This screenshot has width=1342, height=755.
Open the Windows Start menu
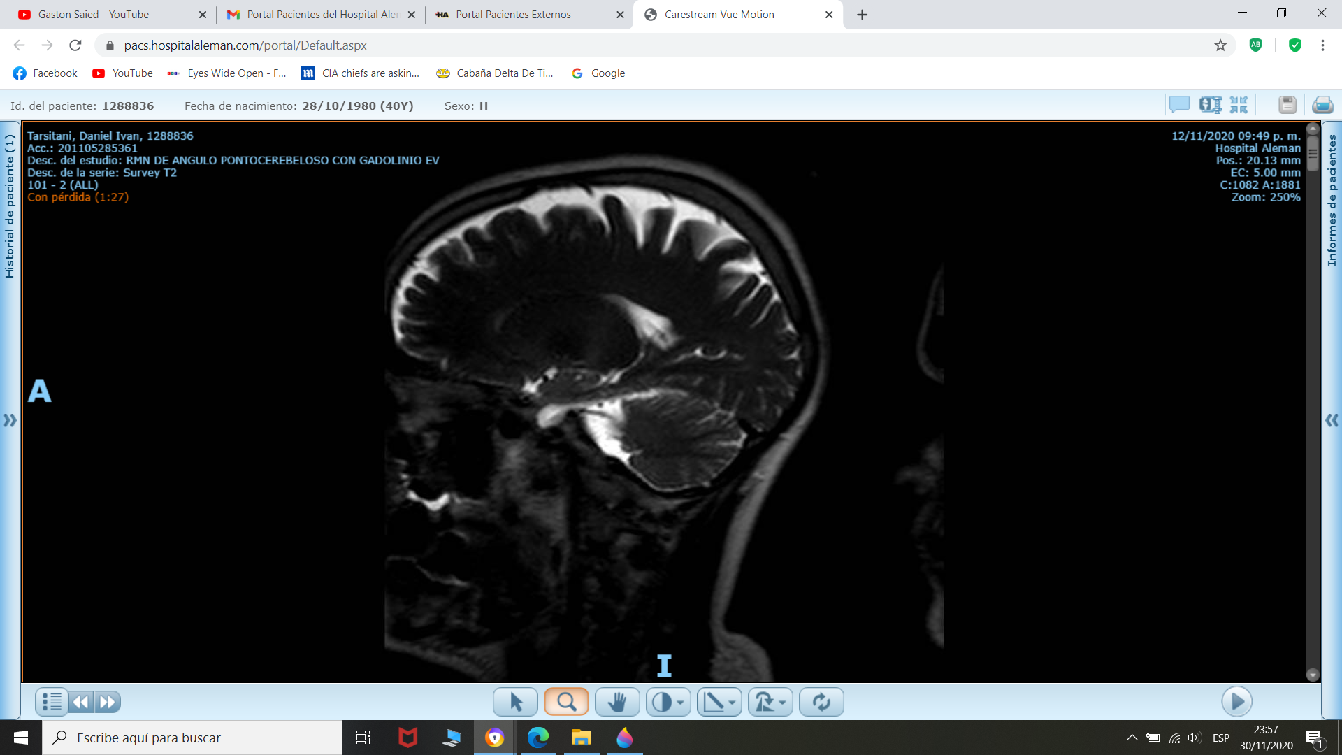(21, 738)
